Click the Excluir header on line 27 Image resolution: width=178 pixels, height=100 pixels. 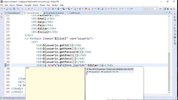(44, 32)
